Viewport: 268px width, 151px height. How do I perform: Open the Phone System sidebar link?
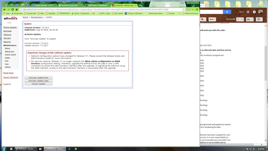point(10,27)
